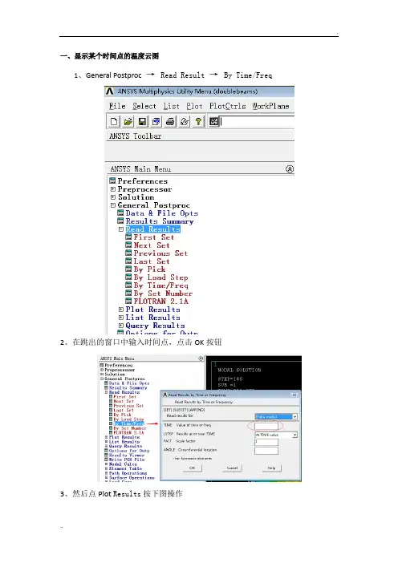Expand the Preprocessor tree node
This screenshot has width=398, height=563.
(x=113, y=188)
